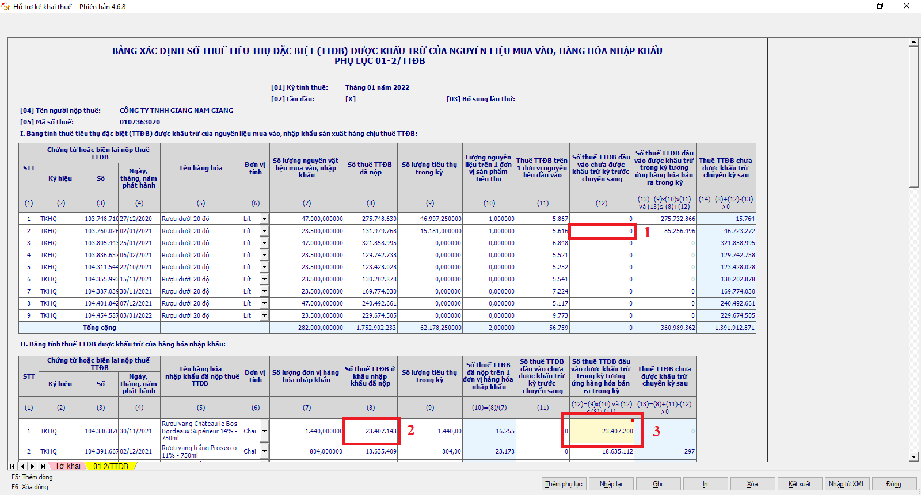Screen dimensions: 921x495
Task: Select cell 18.635.409 in Prosecco row
Action: [371, 451]
